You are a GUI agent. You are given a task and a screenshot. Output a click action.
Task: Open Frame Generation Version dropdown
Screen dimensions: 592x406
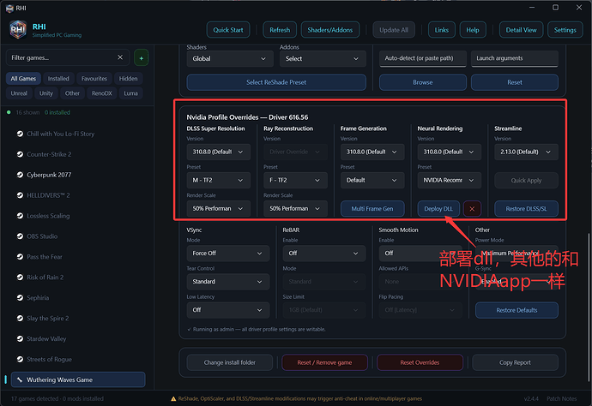(372, 152)
